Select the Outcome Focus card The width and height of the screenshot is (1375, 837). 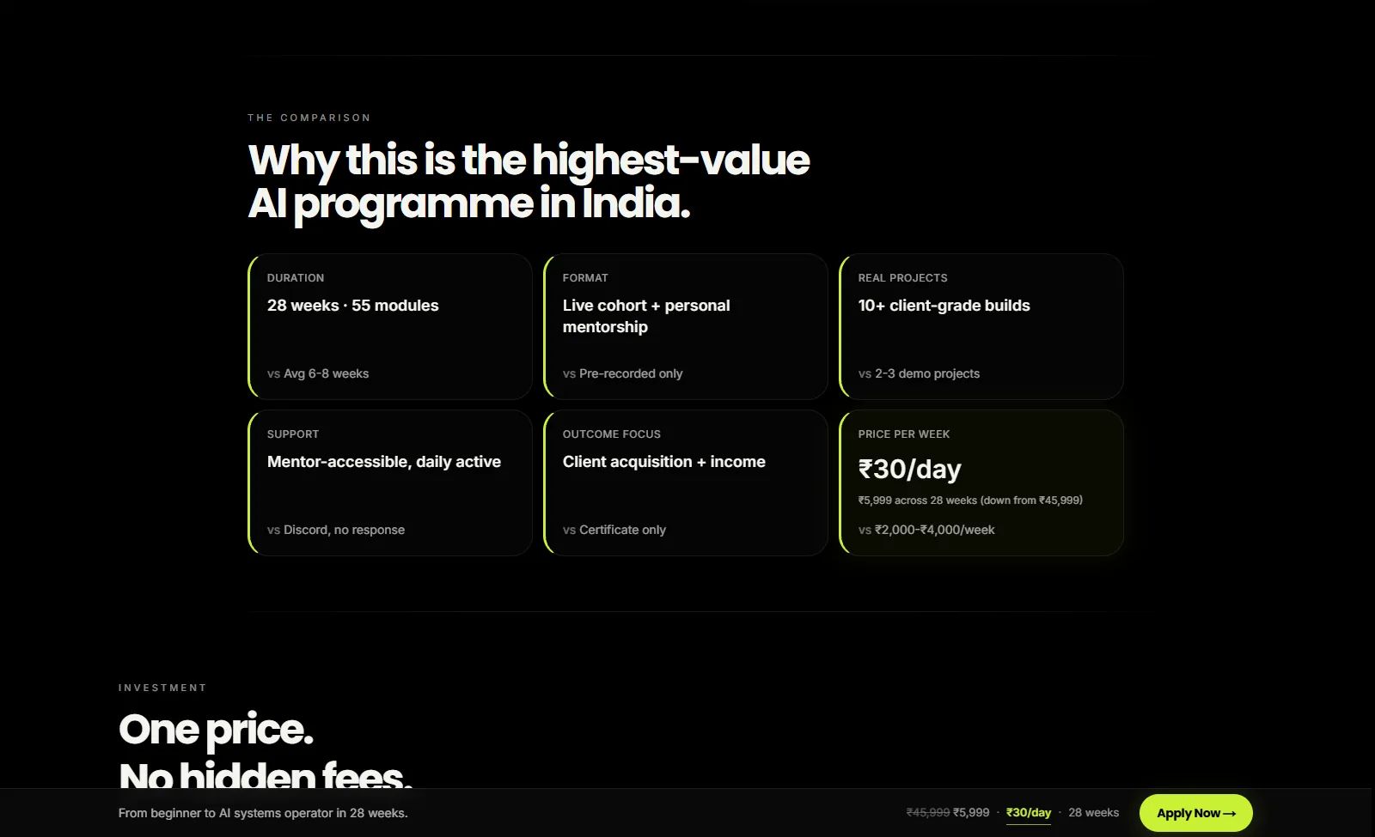coord(686,482)
